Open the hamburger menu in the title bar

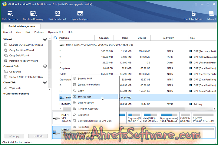point(196,4)
